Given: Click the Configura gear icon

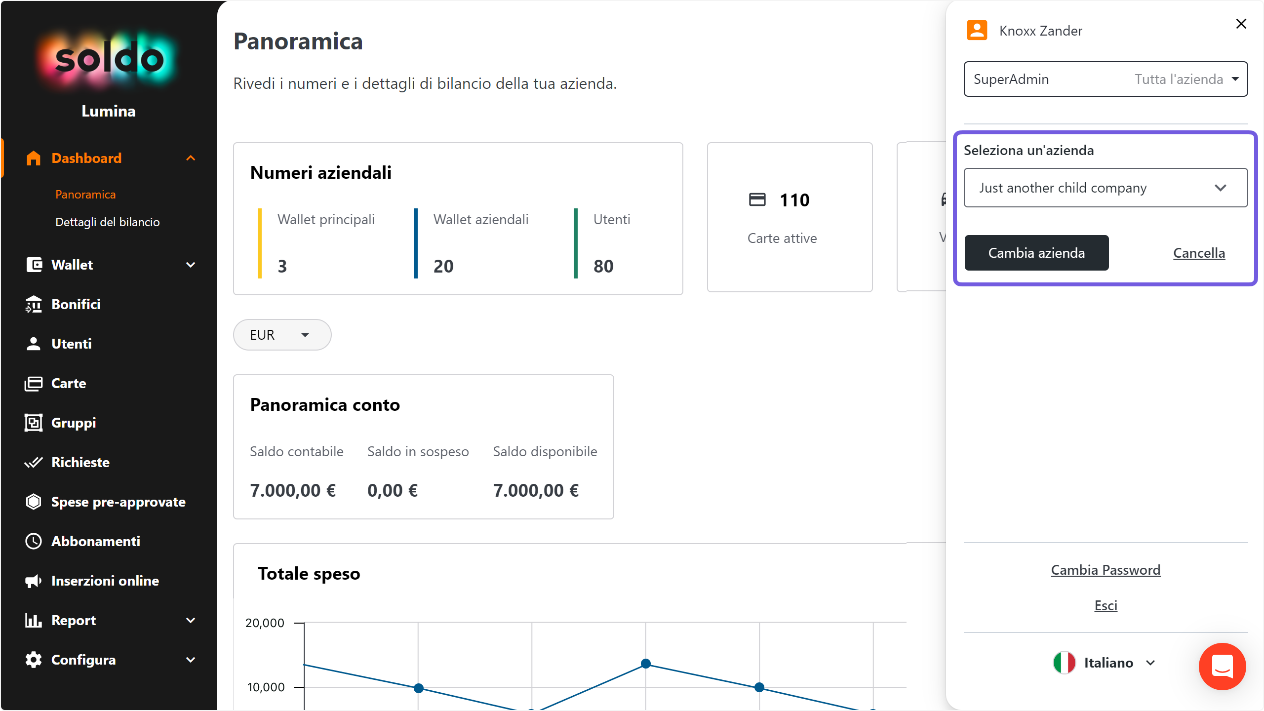Looking at the screenshot, I should [34, 660].
